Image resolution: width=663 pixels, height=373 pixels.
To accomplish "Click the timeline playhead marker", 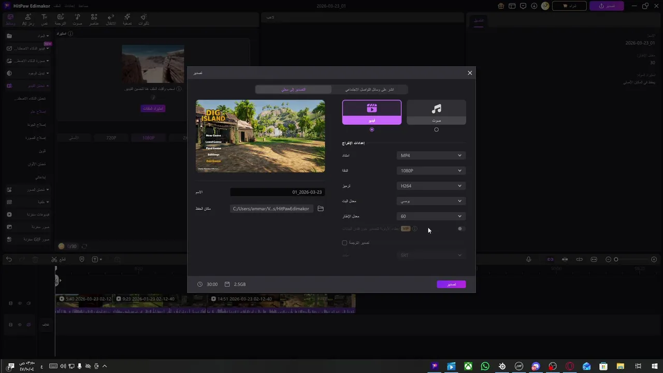I will [56, 269].
